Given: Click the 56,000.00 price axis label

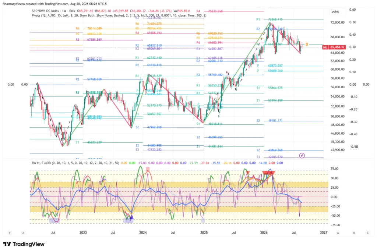Looking at the screenshot, I should pos(338,87).
